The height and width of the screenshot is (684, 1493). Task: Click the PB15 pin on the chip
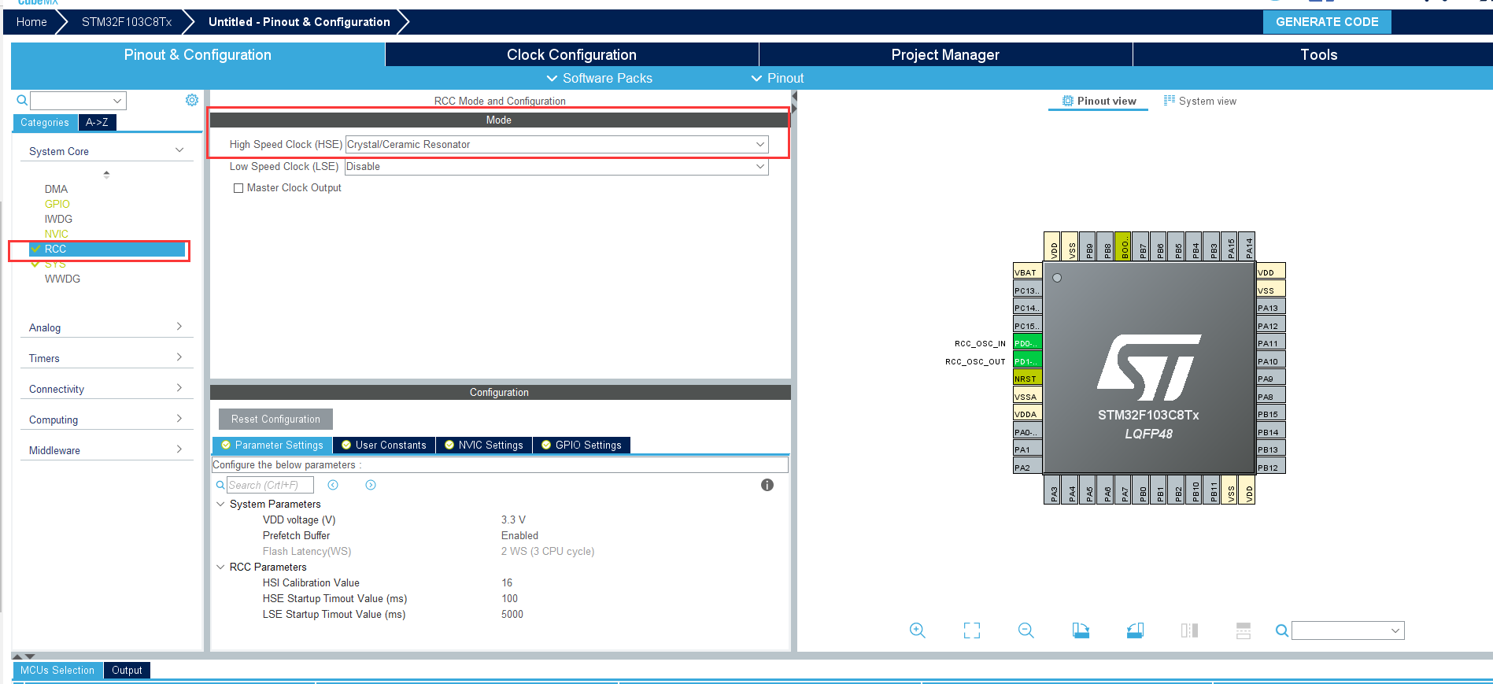click(1271, 414)
